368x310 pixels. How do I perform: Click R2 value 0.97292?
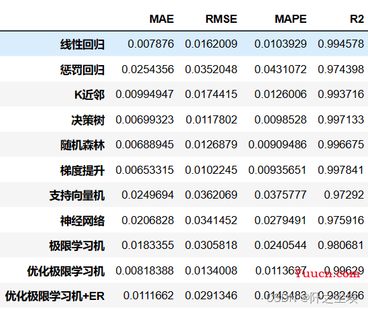(x=344, y=195)
